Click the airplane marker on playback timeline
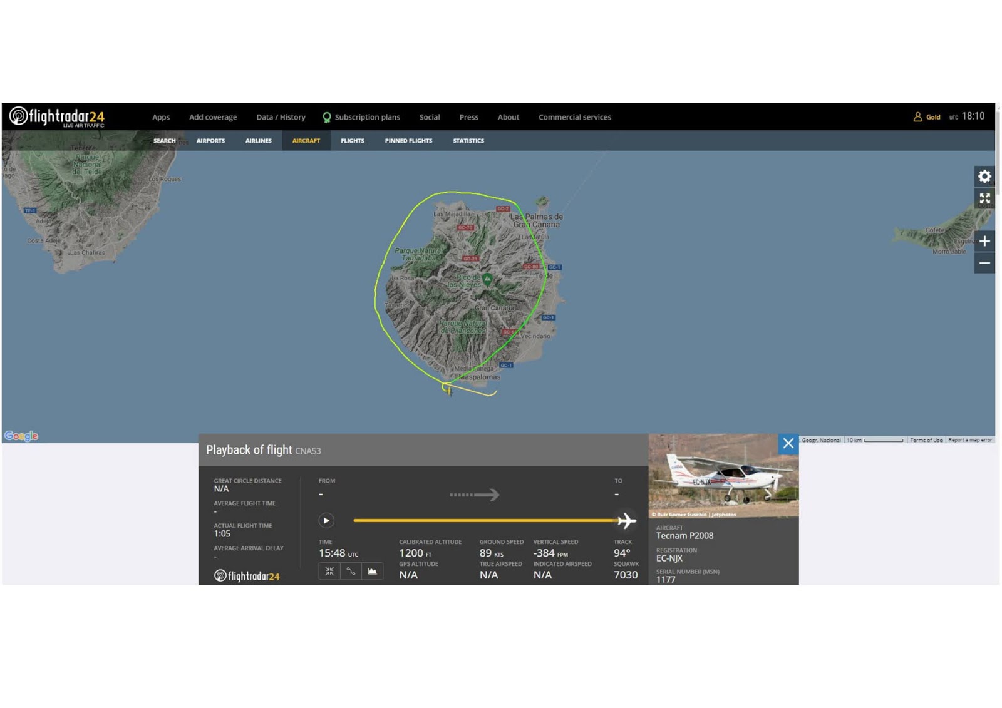The image size is (1002, 708). click(626, 521)
